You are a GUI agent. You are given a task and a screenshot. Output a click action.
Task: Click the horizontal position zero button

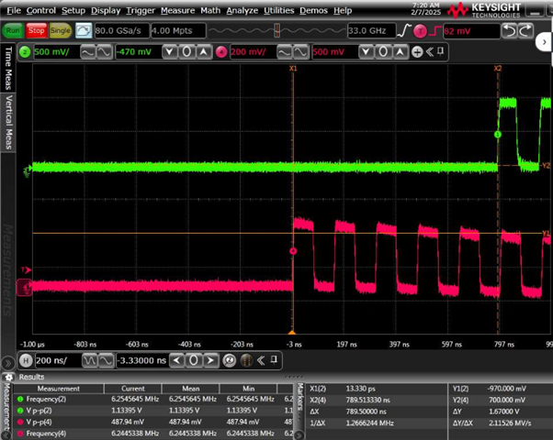193,360
